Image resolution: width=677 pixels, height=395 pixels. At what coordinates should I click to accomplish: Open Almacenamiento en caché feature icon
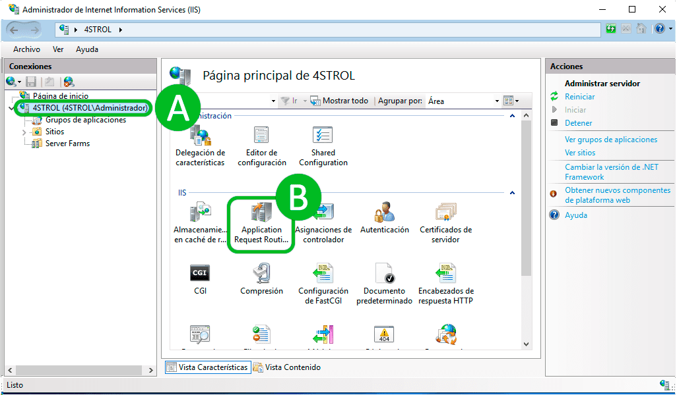(x=200, y=213)
